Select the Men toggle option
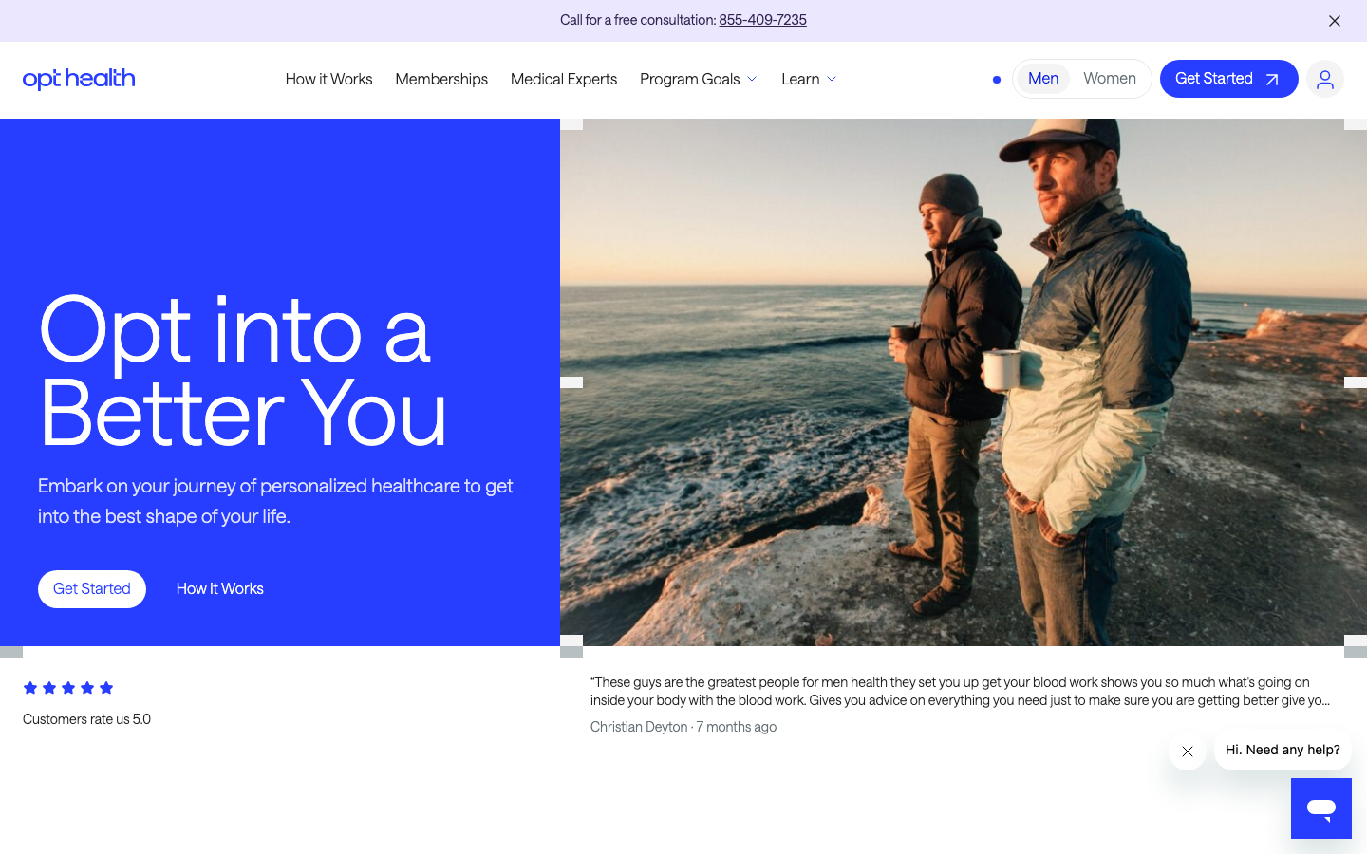The height and width of the screenshot is (854, 1367). coord(1042,79)
